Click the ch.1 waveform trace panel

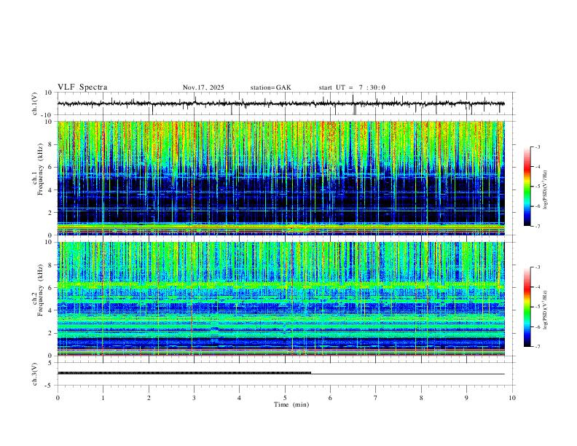pos(286,103)
